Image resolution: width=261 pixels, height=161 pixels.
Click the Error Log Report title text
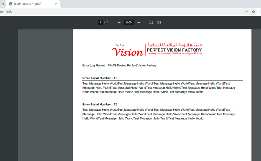(x=119, y=66)
